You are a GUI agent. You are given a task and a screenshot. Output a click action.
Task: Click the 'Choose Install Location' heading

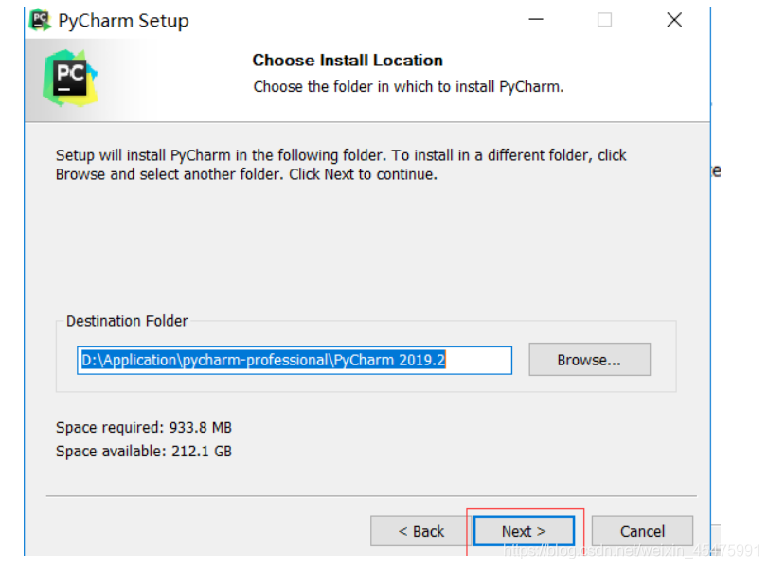[x=348, y=61]
